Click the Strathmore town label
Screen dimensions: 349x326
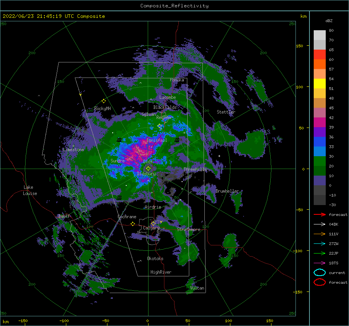pyautogui.click(x=188, y=229)
